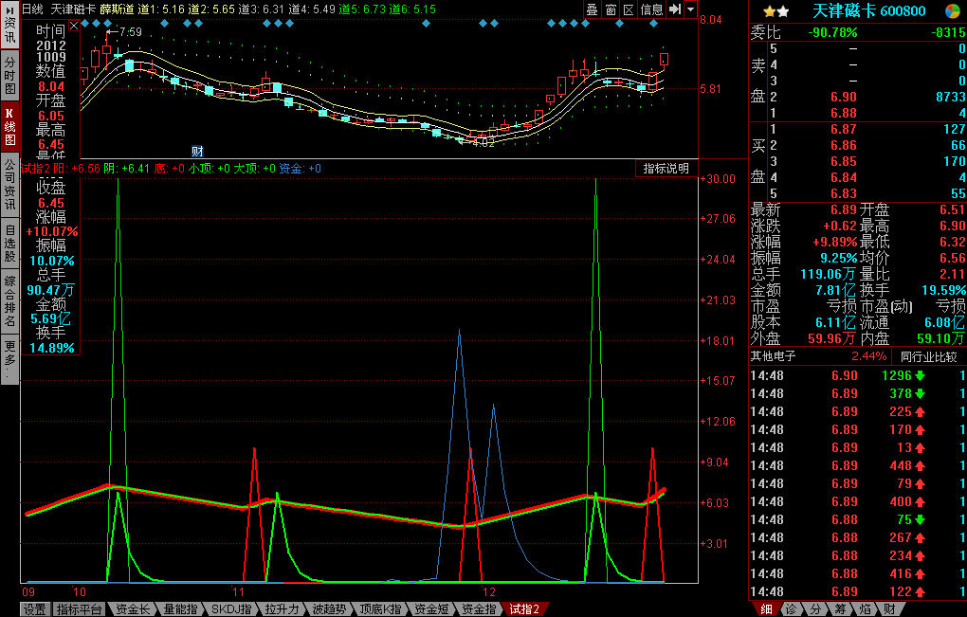
Task: Open the chart toolbar dropdown arrow
Action: pyautogui.click(x=691, y=9)
